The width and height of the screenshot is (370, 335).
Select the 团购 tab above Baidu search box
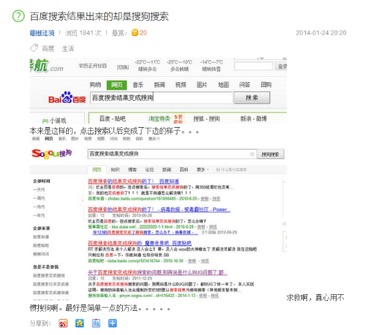266,85
